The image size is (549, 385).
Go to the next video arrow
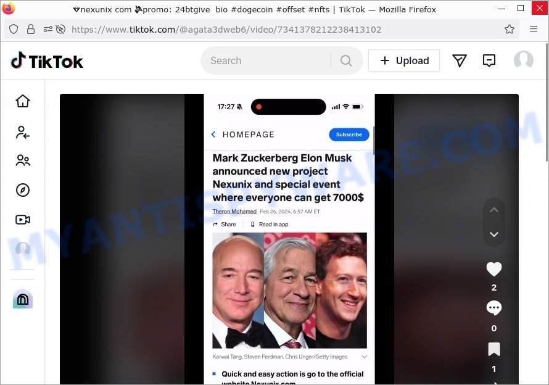(494, 234)
